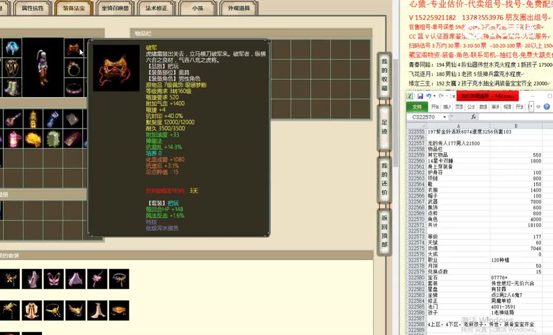The width and height of the screenshot is (553, 335).
Task: Select the gold ingot pile inventory item
Action: 33,139
